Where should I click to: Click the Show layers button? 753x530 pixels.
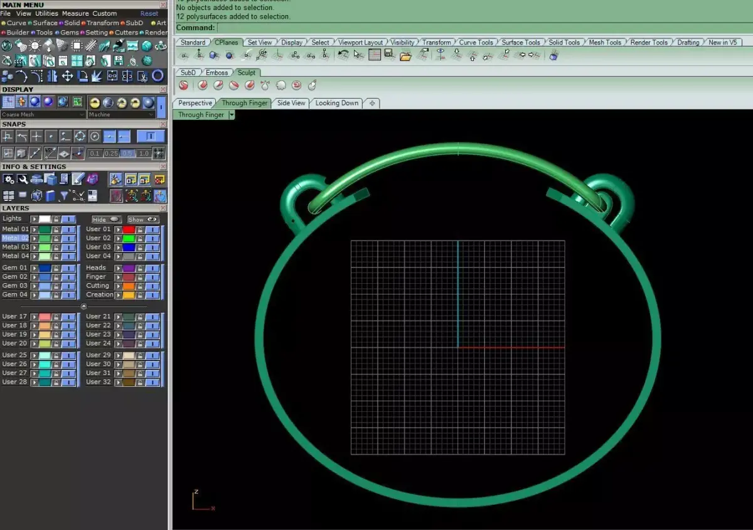pos(143,220)
